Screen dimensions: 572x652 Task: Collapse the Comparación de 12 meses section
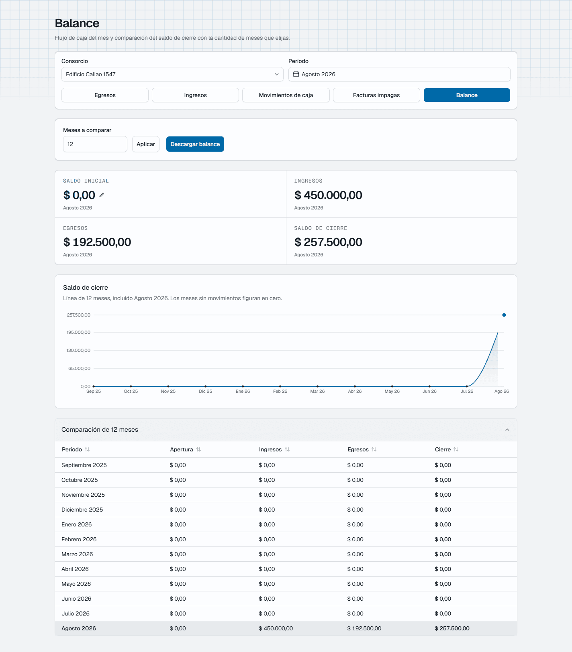tap(507, 430)
